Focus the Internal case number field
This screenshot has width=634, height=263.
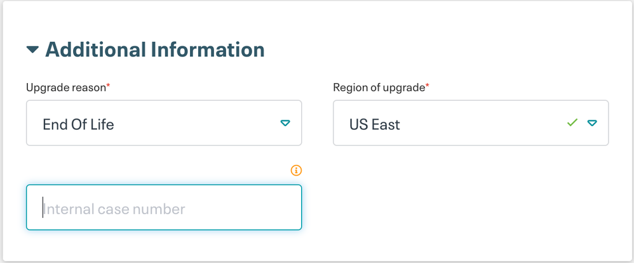[x=164, y=207]
